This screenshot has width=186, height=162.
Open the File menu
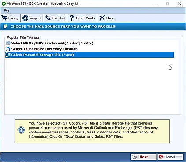[x=7, y=11]
